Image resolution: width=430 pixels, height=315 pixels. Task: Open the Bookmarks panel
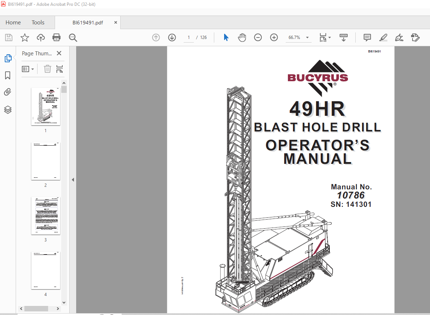(x=8, y=75)
